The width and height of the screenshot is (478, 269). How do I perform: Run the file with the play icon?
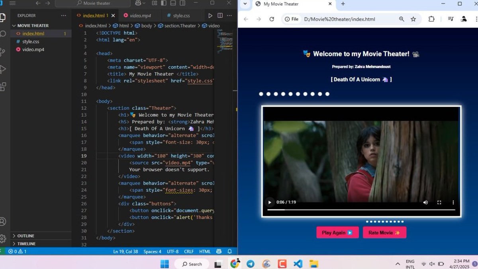(x=210, y=16)
